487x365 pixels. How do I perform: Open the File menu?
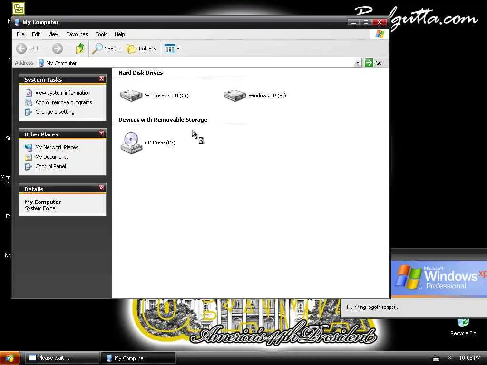pyautogui.click(x=20, y=34)
